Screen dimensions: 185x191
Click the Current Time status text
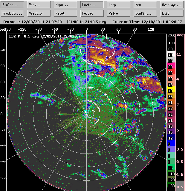(147, 22)
